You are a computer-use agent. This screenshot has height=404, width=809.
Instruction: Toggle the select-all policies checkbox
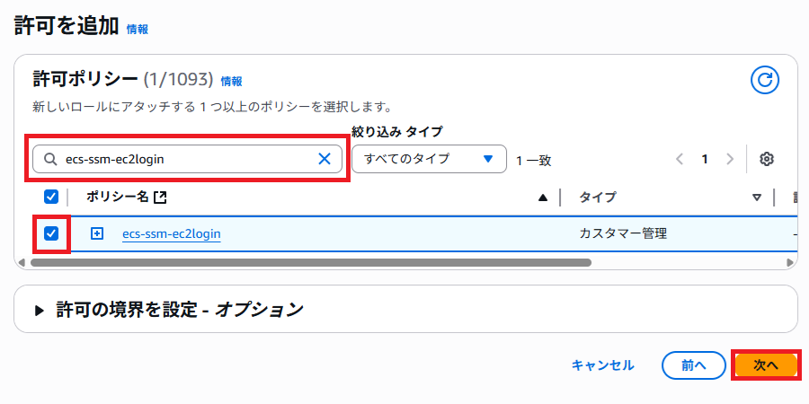pyautogui.click(x=51, y=198)
